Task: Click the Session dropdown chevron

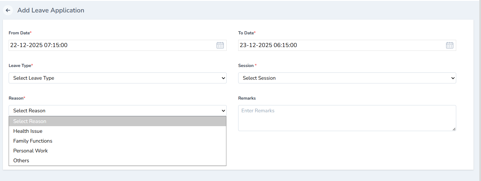Action: point(453,78)
